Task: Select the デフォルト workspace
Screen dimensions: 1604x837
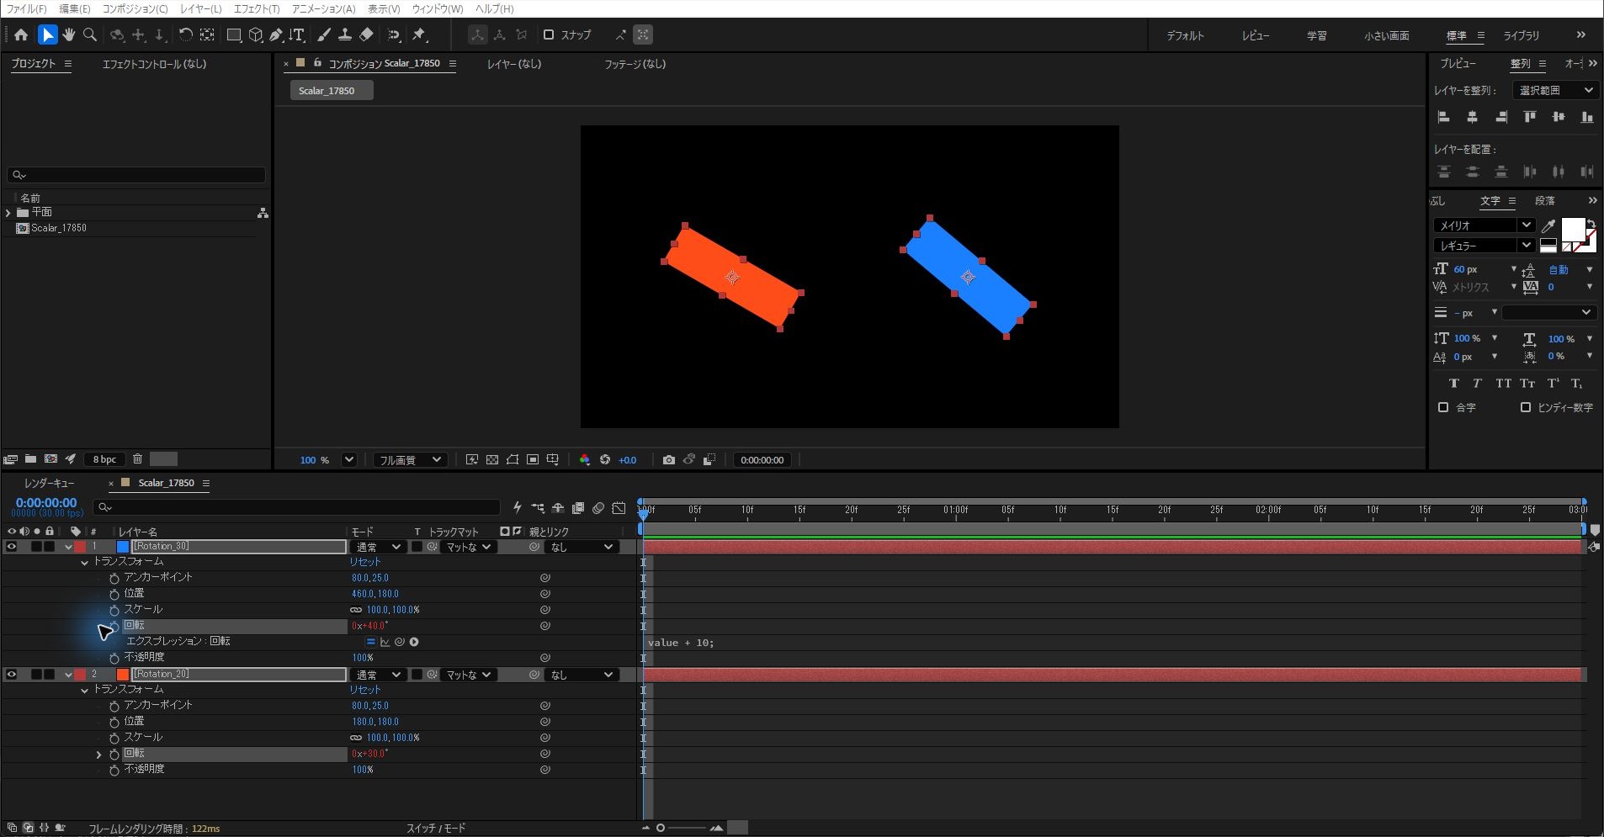Action: 1185,35
